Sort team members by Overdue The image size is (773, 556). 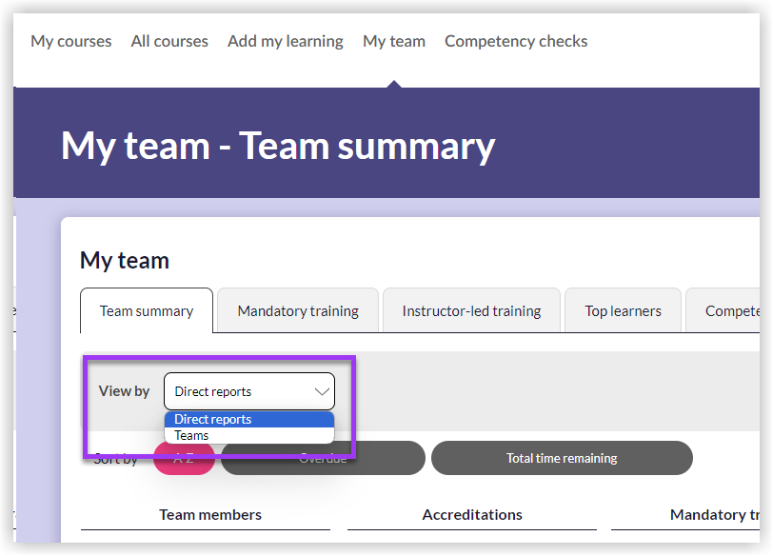pyautogui.click(x=321, y=458)
